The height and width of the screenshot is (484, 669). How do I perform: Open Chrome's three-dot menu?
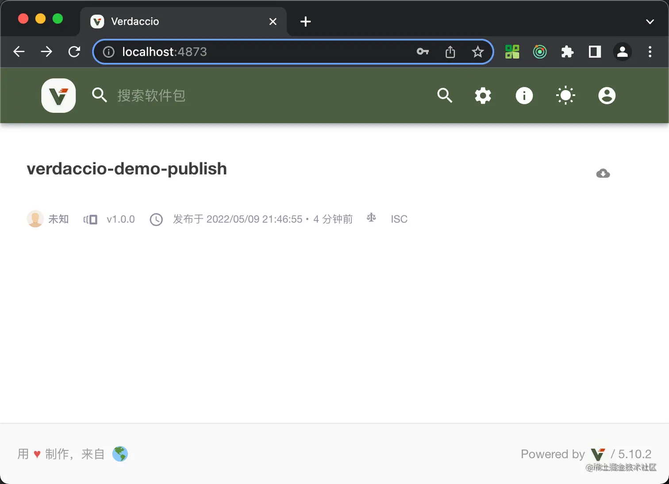tap(650, 52)
